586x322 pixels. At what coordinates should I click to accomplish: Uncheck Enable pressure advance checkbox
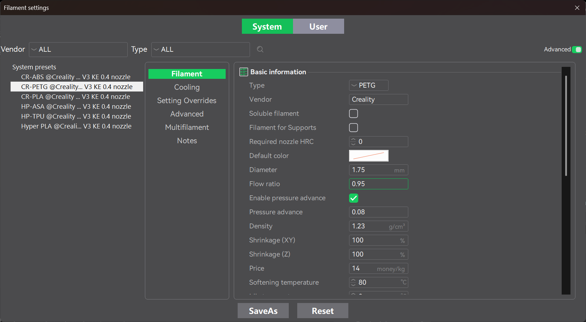(x=353, y=198)
